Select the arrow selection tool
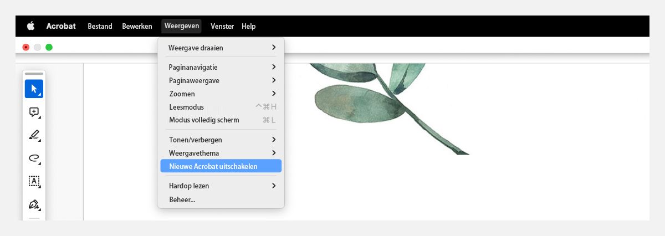The width and height of the screenshot is (665, 236). pos(34,89)
